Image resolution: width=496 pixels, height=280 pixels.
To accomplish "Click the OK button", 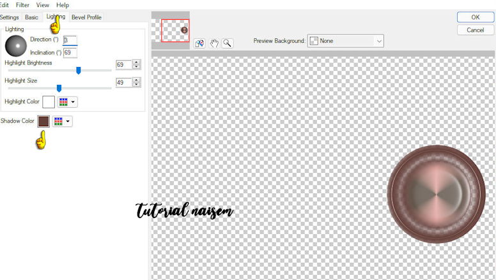I will (x=475, y=17).
